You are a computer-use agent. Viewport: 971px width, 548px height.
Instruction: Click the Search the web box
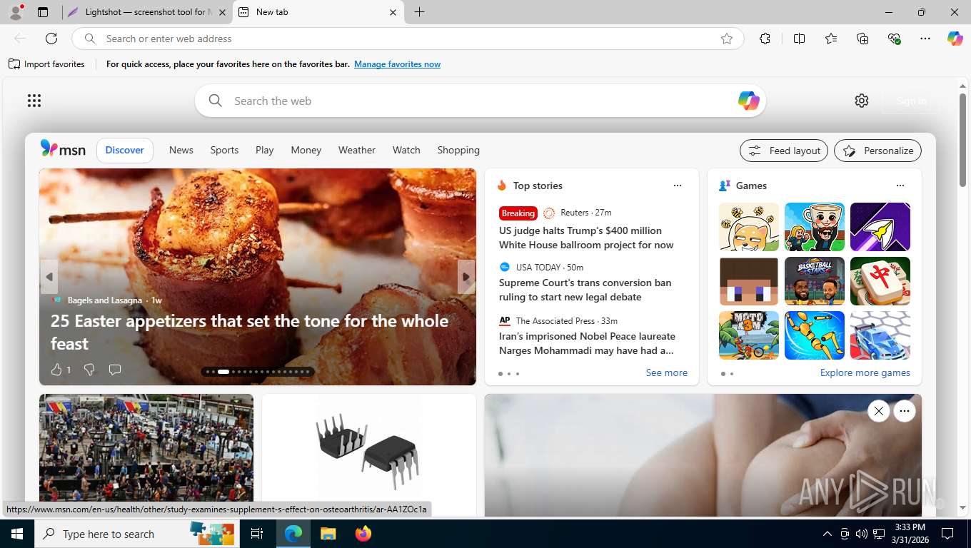[480, 101]
